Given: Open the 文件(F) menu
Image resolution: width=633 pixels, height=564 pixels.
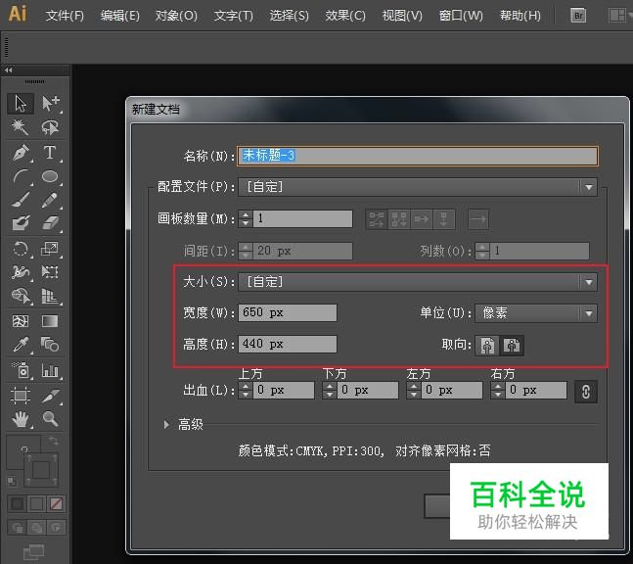Looking at the screenshot, I should [x=65, y=16].
